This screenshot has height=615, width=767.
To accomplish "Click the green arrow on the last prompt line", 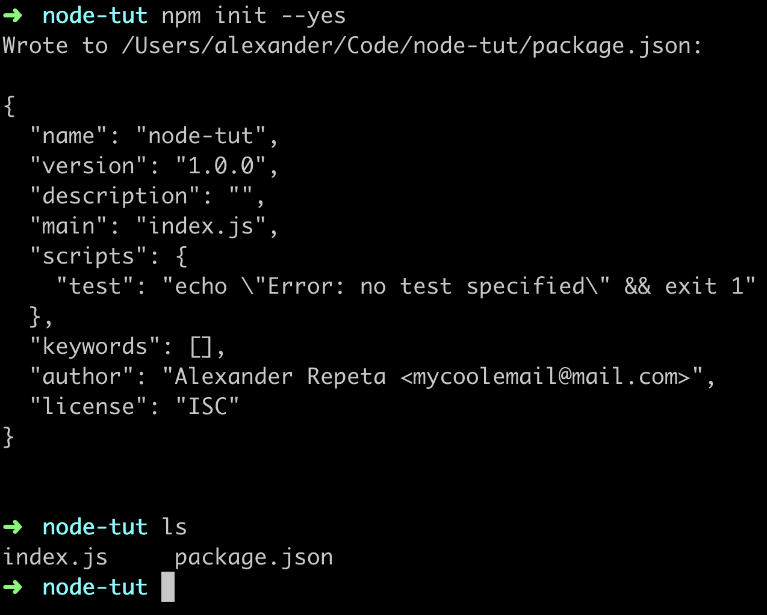I will (x=13, y=587).
